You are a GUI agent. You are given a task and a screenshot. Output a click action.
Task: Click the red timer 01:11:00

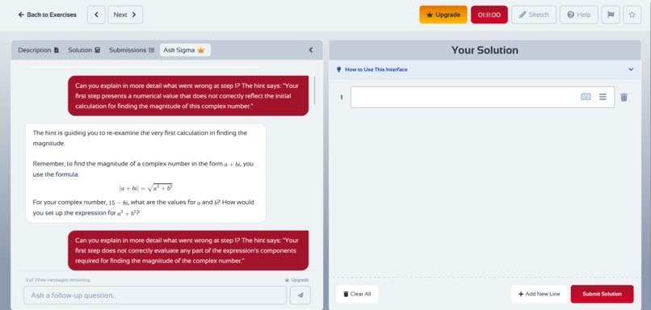[x=489, y=15]
